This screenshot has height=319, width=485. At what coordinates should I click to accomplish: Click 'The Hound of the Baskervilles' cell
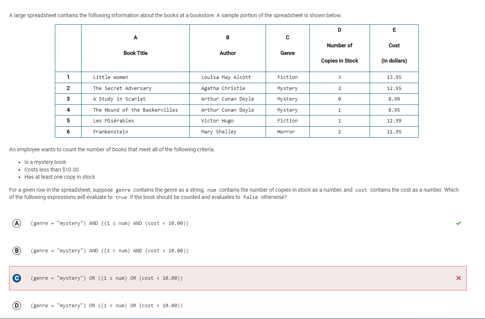coord(136,110)
